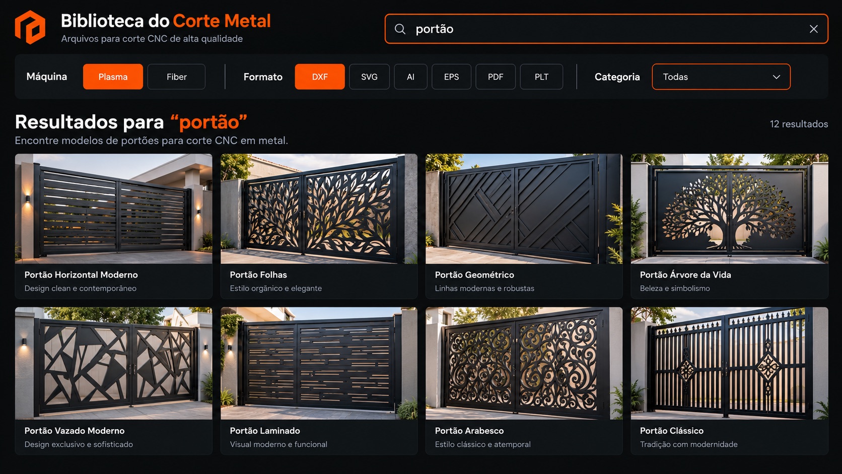The height and width of the screenshot is (474, 842).
Task: Open the Portão Vazado Moderno thumbnail
Action: coord(113,363)
